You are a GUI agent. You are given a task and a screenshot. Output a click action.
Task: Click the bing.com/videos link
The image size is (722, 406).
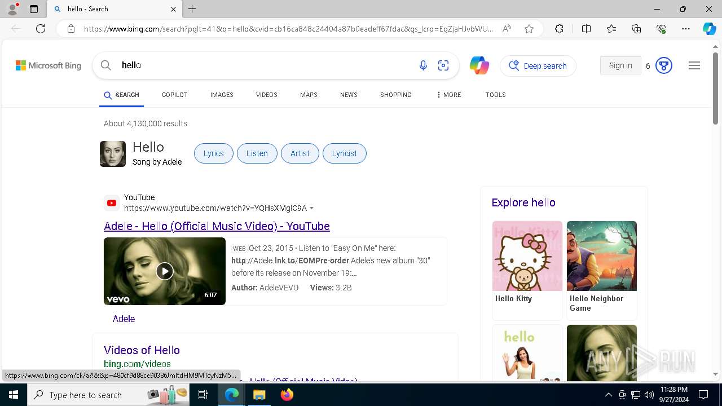(x=137, y=364)
